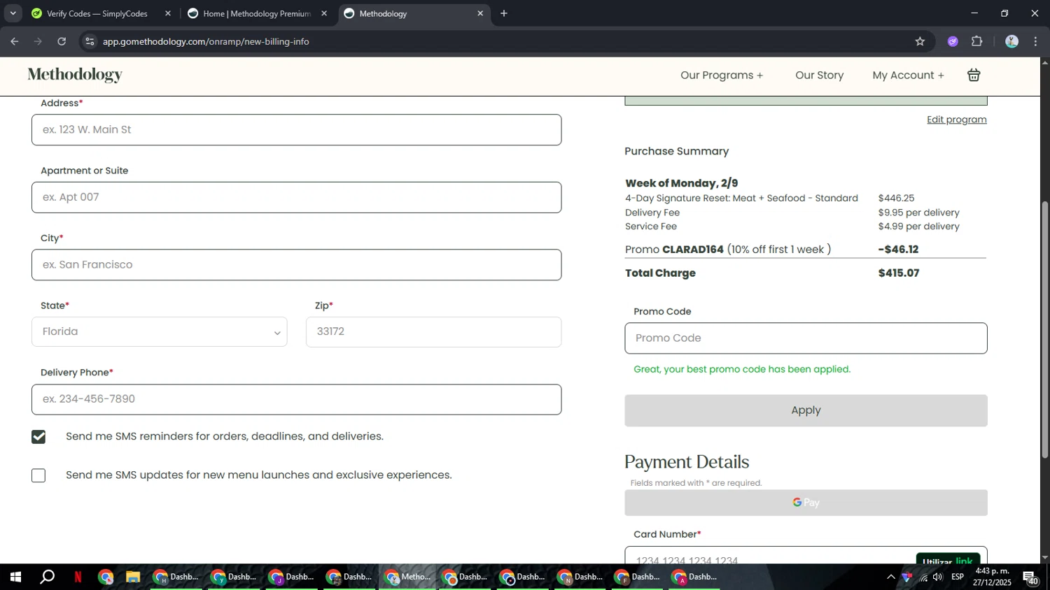Viewport: 1050px width, 590px height.
Task: Open the notifications center icon
Action: click(1030, 577)
